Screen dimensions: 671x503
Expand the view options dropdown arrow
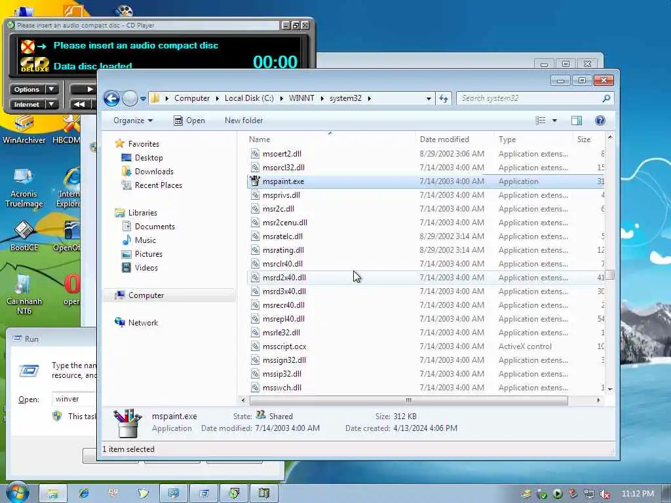click(554, 121)
